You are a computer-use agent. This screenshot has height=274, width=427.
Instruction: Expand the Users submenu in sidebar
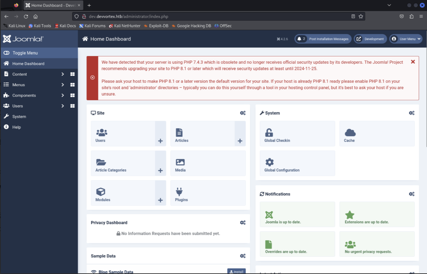pos(63,106)
